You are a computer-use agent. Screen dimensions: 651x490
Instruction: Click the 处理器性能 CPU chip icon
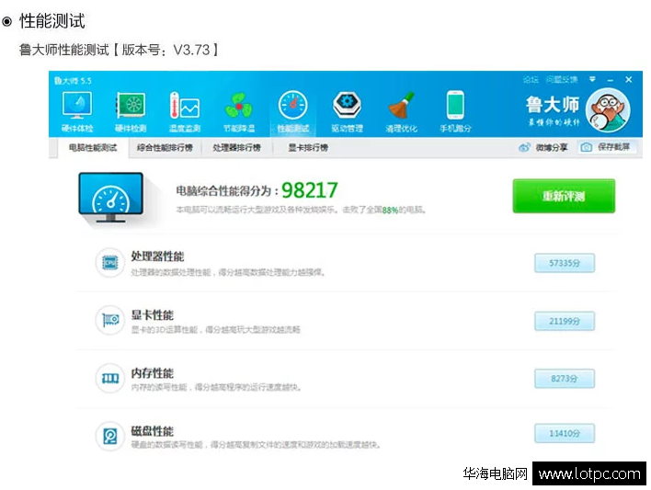coord(109,262)
